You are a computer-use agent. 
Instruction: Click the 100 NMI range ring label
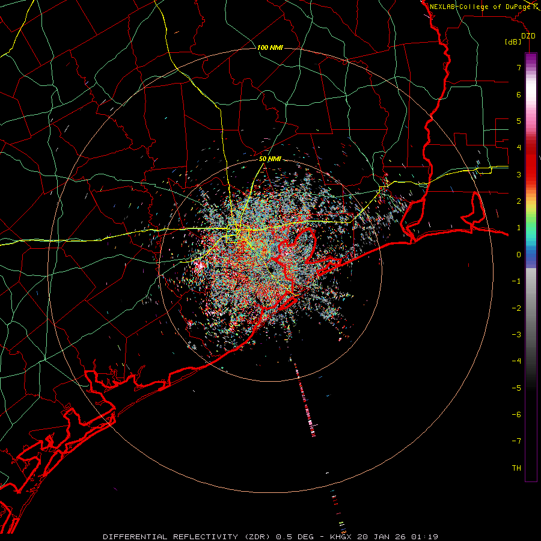(x=270, y=47)
